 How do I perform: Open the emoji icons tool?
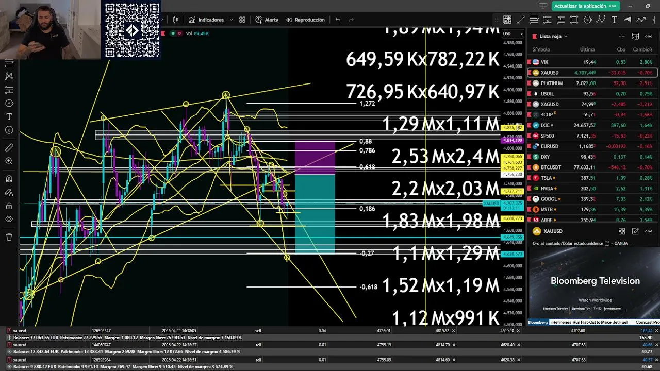[9, 130]
